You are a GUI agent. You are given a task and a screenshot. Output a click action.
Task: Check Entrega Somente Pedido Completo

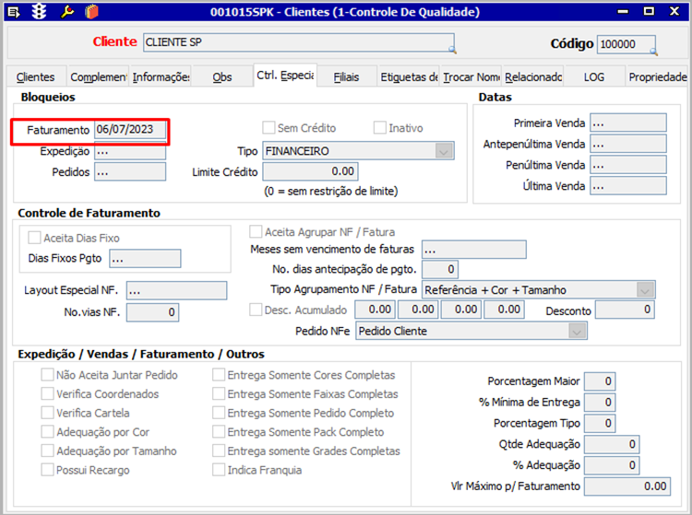coord(219,413)
